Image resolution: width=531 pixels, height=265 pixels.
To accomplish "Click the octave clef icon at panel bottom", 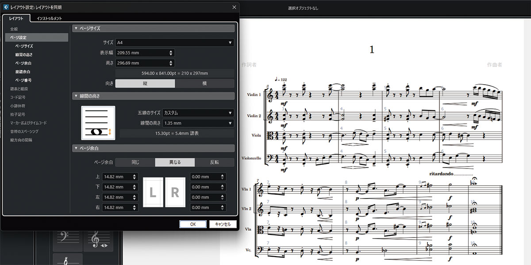I will click(67, 260).
